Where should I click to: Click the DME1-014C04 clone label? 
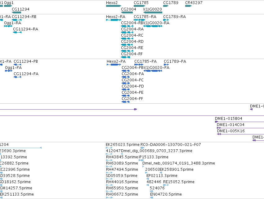[230, 125]
